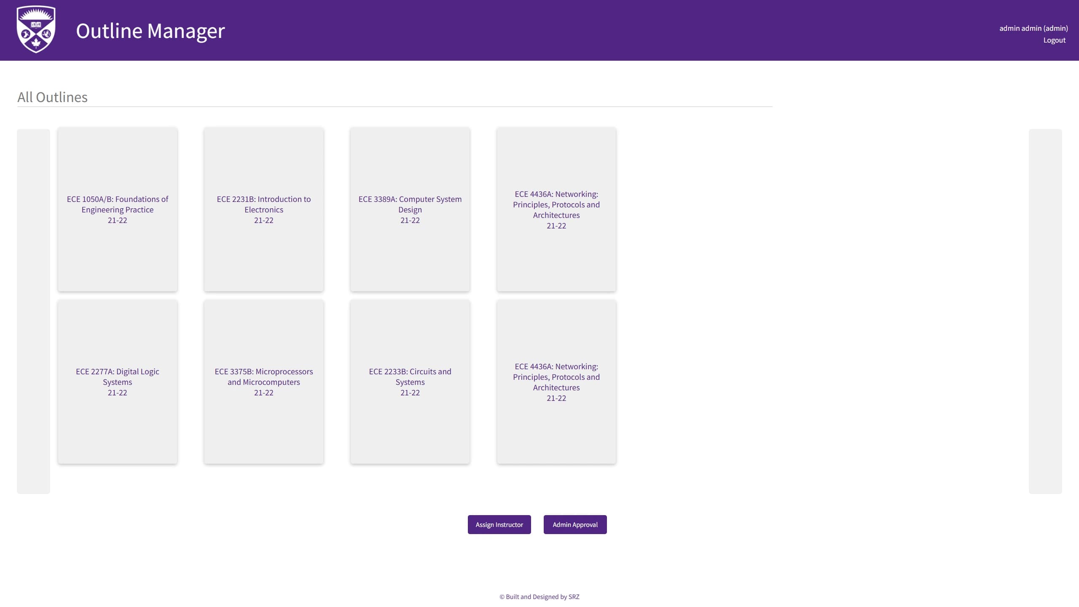
Task: Select the ECE 3389A Computer System Design card
Action: point(410,209)
